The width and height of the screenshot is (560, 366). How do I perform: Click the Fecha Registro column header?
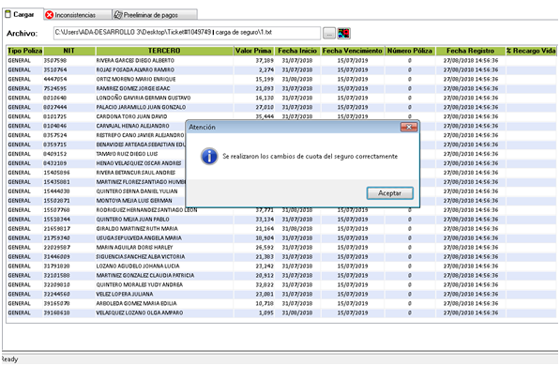470,51
